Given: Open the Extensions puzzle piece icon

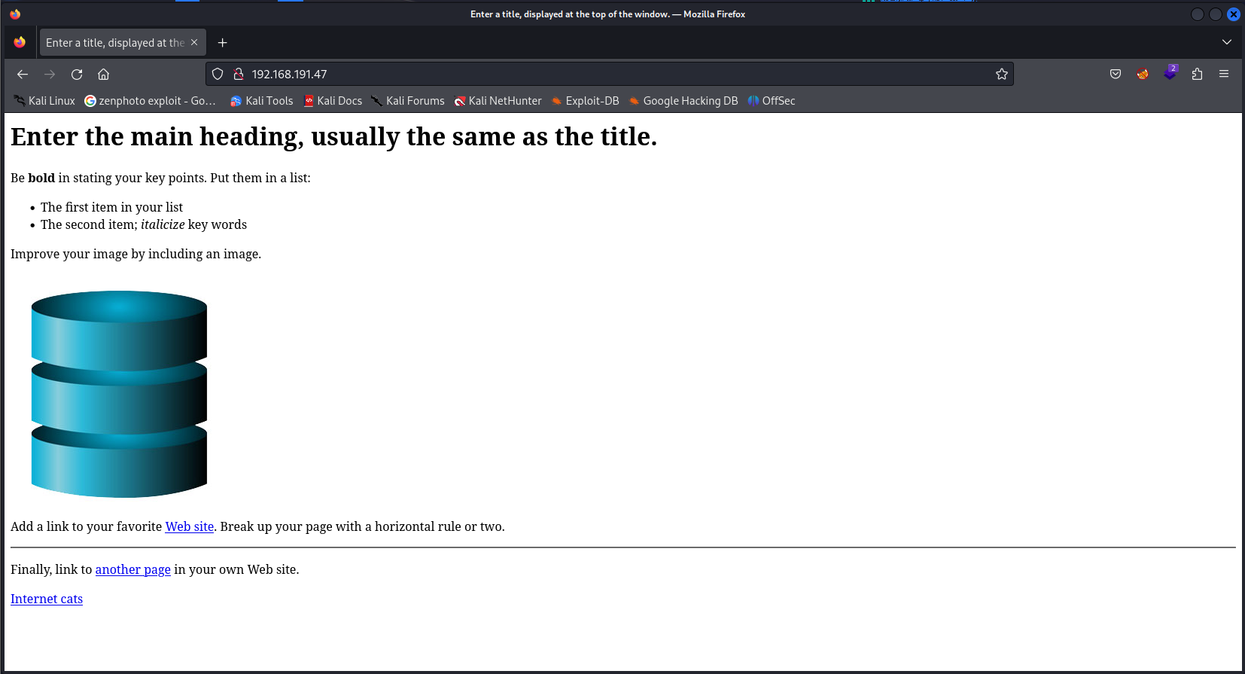Looking at the screenshot, I should click(1197, 74).
